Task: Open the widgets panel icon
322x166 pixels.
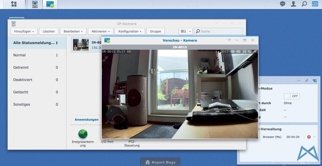Action: pyautogui.click(x=315, y=4)
